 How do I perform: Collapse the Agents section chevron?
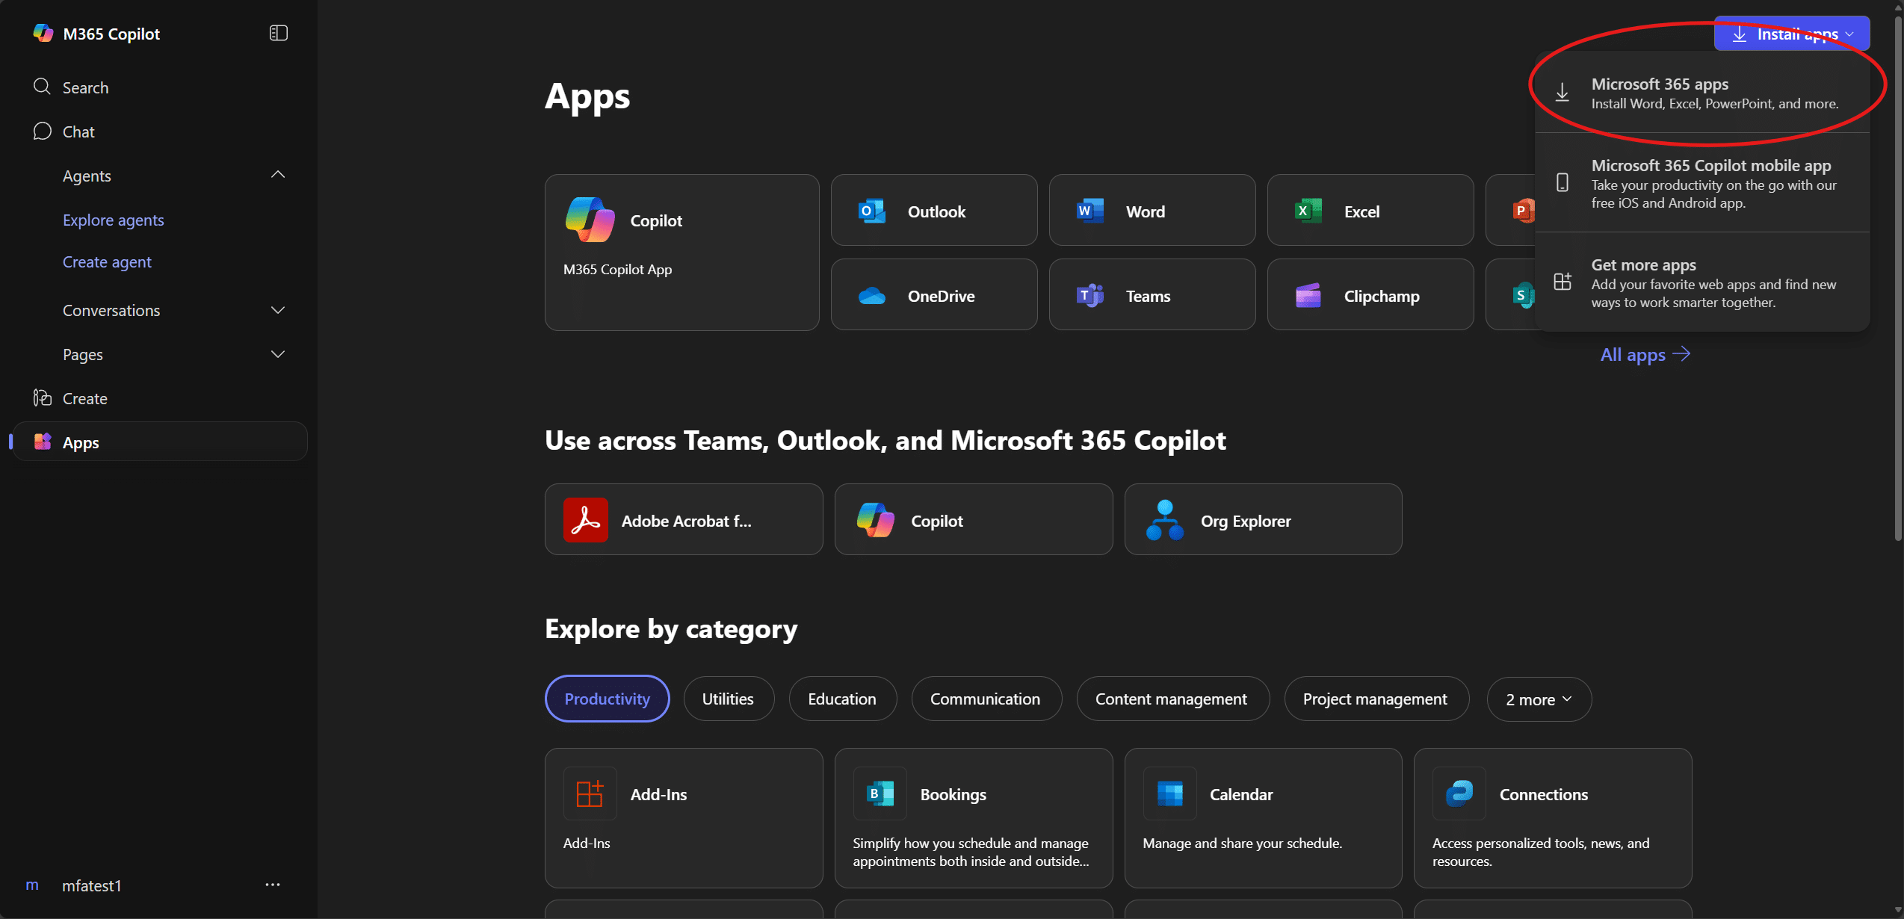[278, 175]
